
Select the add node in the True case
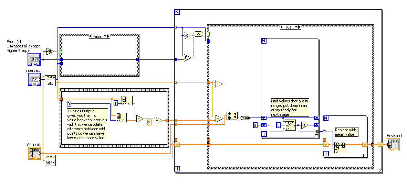(x=219, y=84)
